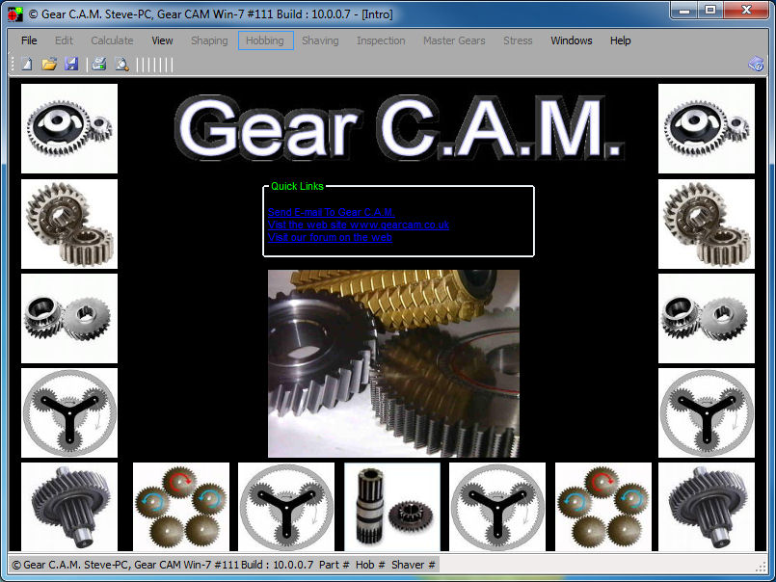Click the central hob and helical gear photo
The height and width of the screenshot is (582, 776).
tap(393, 363)
